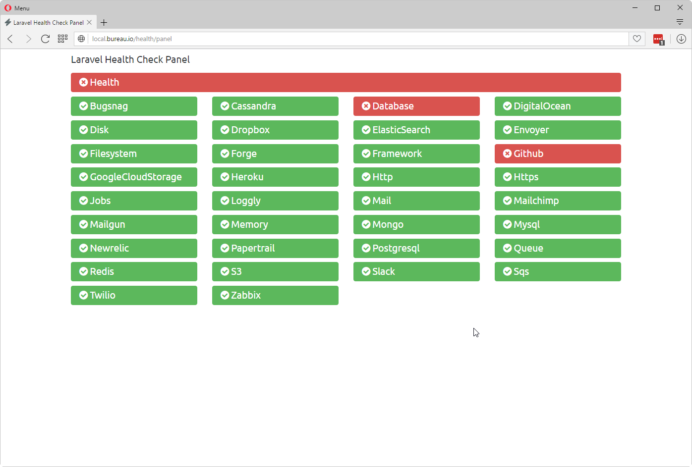Click the Zabbix check button
Screen dimensions: 692x467
275,295
